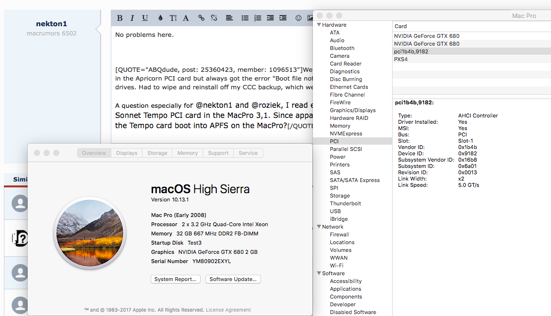This screenshot has width=551, height=316.
Task: Select NVMExpress in the sidebar
Action: (346, 133)
